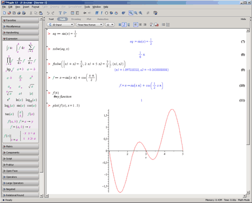This screenshot has width=252, height=203.
Task: Click the Print icon in the toolbar
Action: pos(19,13)
